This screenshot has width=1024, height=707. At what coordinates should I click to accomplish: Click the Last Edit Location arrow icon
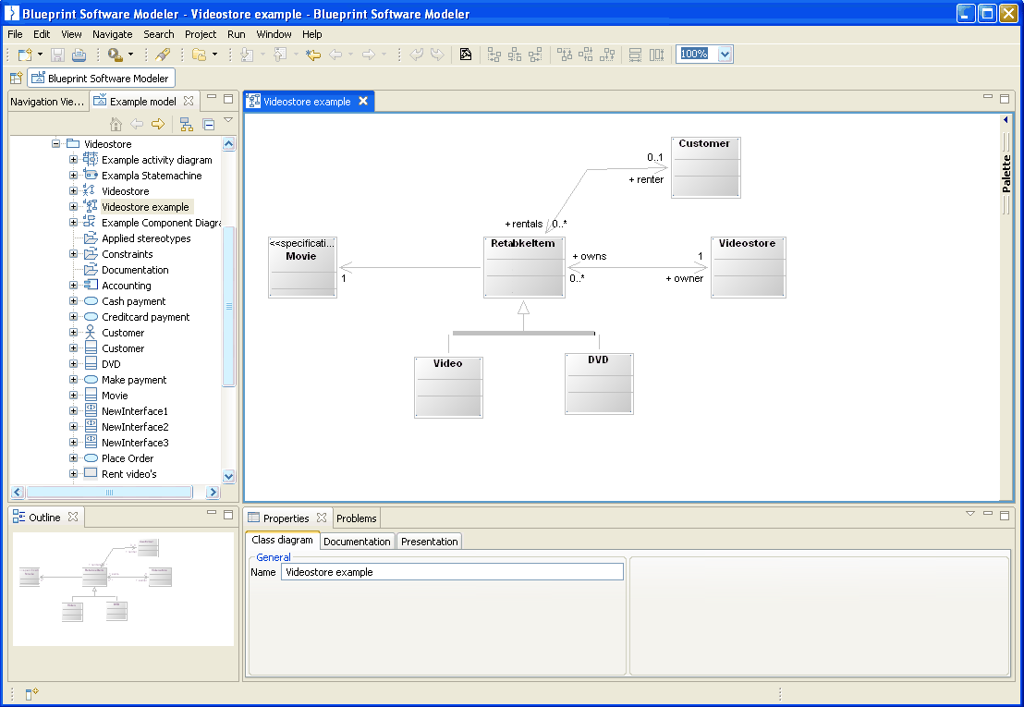click(x=313, y=55)
